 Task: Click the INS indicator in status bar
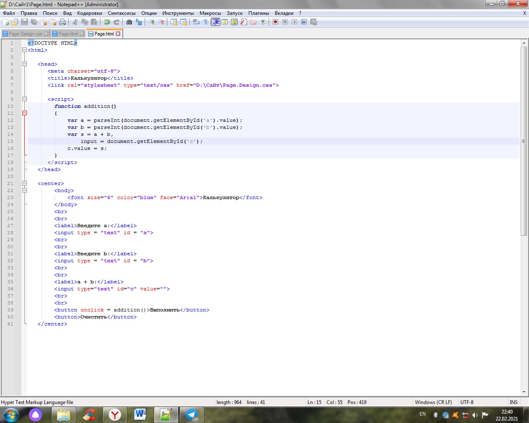(514, 402)
